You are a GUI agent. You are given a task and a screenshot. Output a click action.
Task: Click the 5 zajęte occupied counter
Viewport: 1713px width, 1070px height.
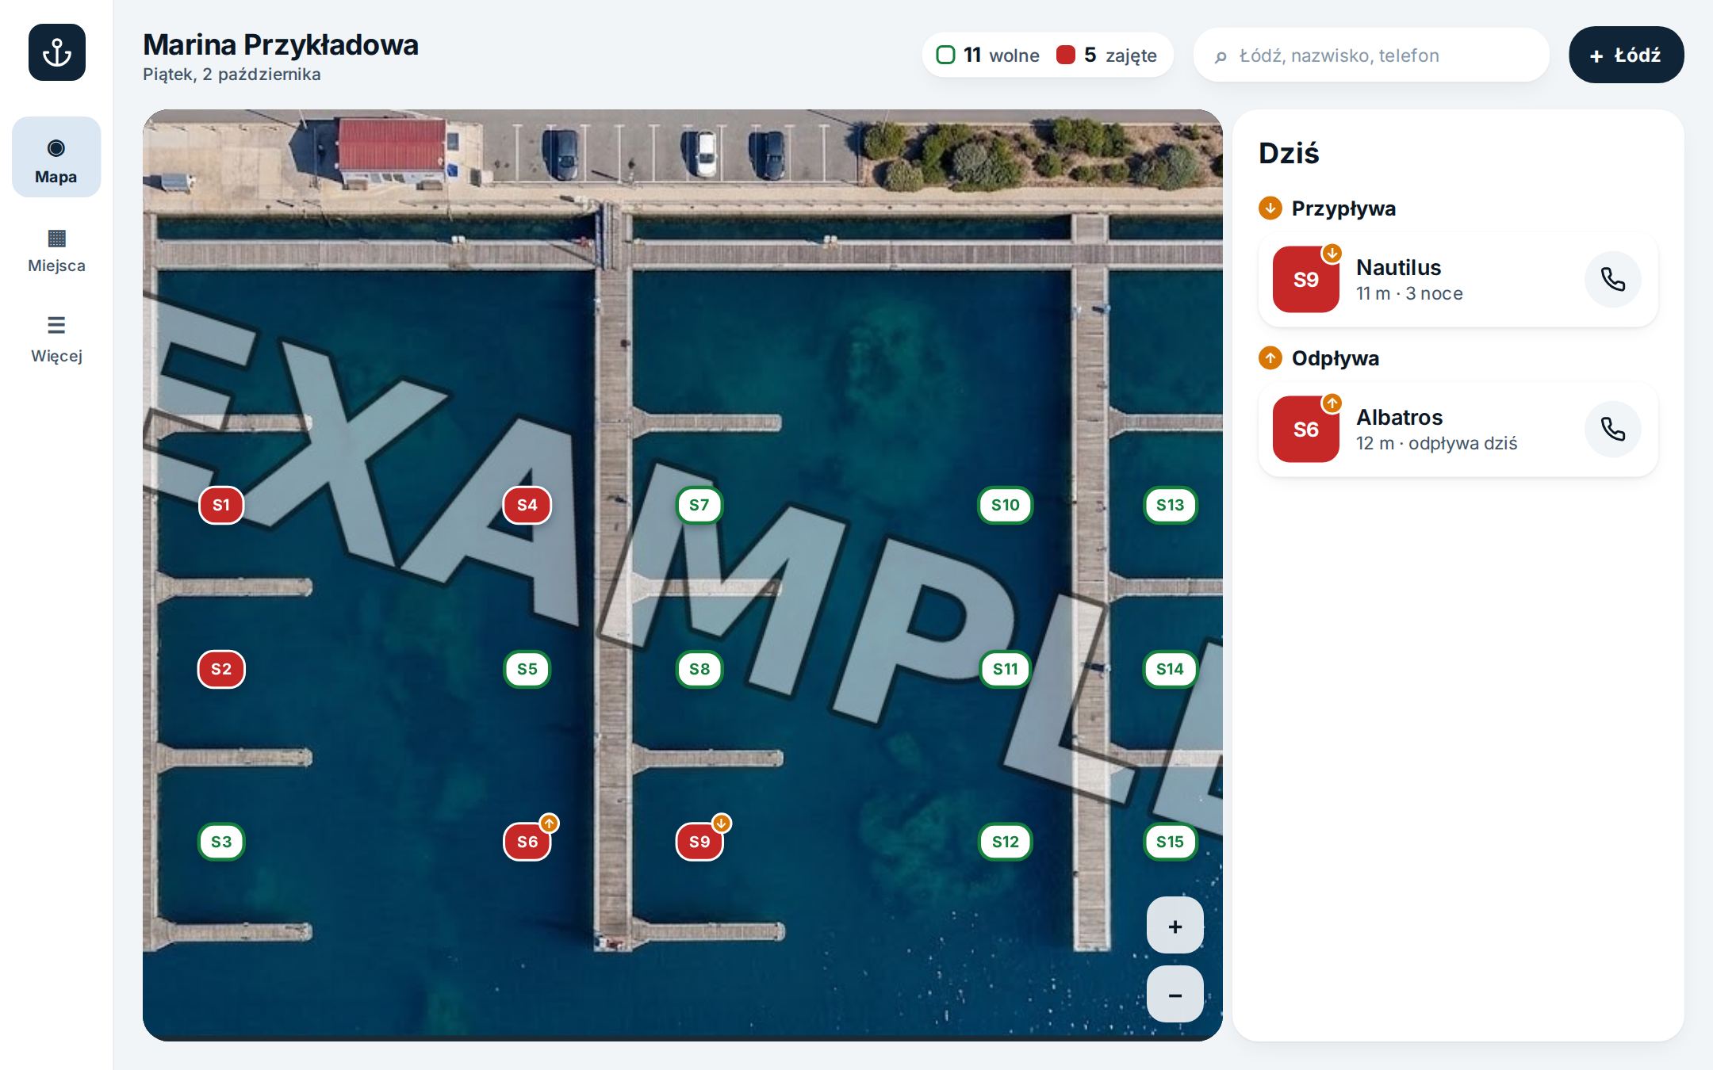click(1107, 55)
